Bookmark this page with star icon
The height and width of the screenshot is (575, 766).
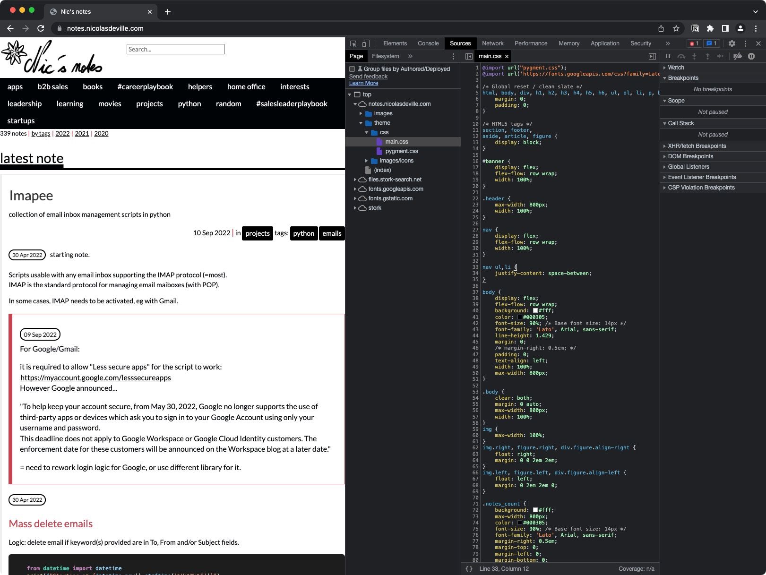pyautogui.click(x=676, y=28)
